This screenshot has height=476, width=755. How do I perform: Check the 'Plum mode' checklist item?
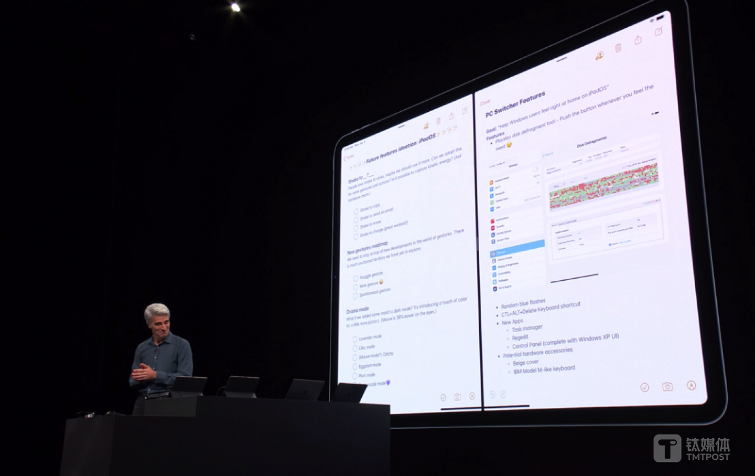355,376
